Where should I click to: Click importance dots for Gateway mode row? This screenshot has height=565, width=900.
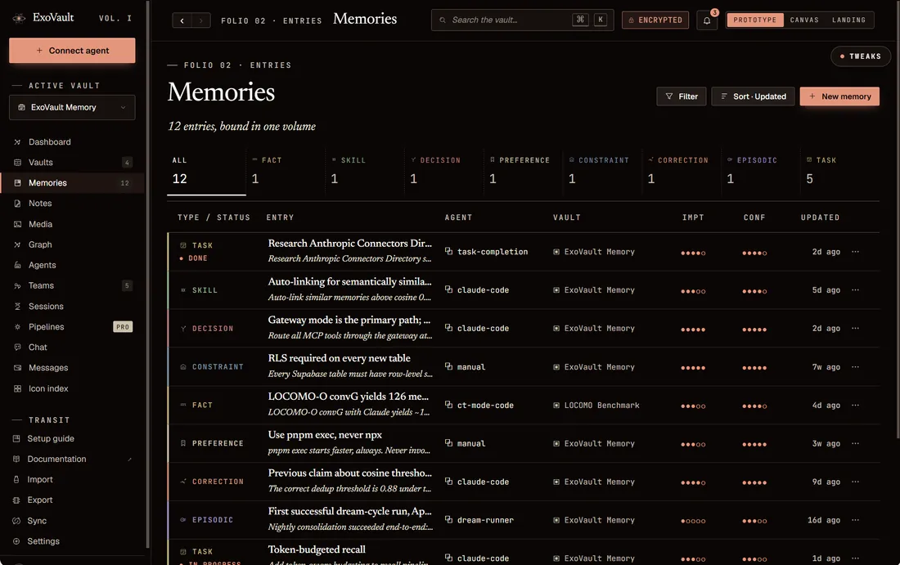(x=693, y=330)
